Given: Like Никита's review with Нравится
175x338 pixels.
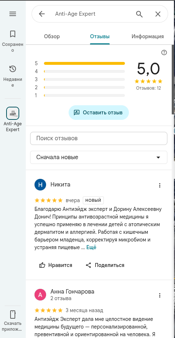Looking at the screenshot, I should tap(56, 265).
